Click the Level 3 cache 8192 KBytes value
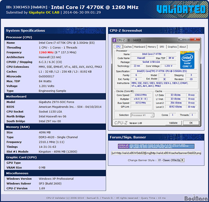Viewport: 209px width, 202px height. click(x=176, y=107)
